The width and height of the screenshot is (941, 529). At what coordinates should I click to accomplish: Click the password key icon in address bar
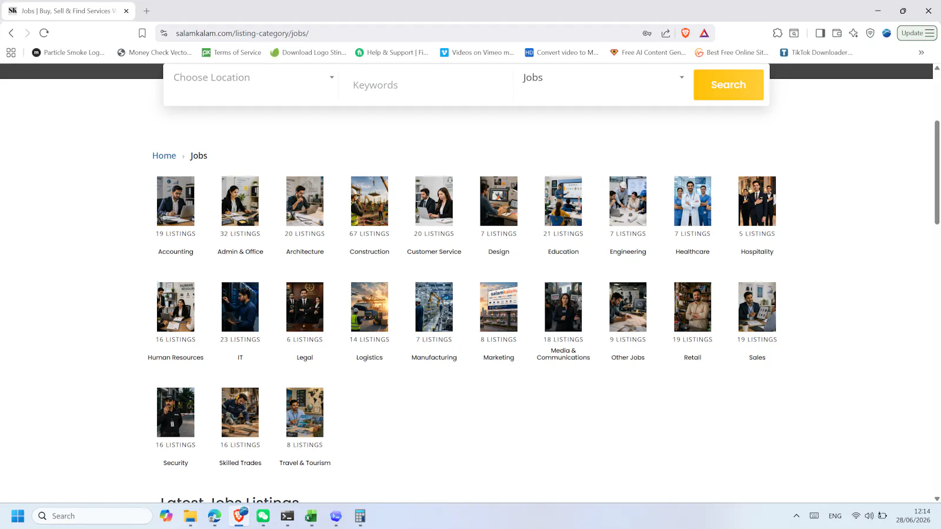[647, 33]
